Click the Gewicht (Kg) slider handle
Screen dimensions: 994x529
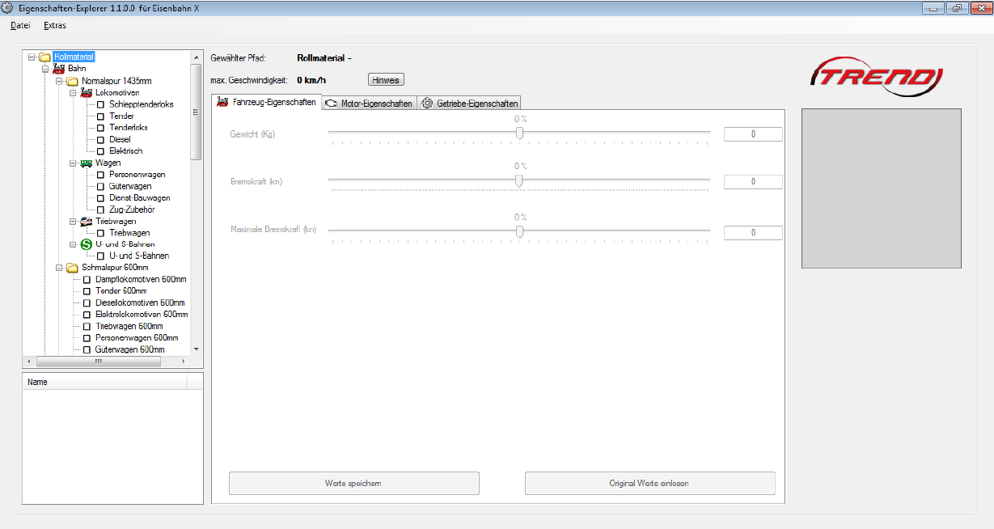(x=519, y=133)
